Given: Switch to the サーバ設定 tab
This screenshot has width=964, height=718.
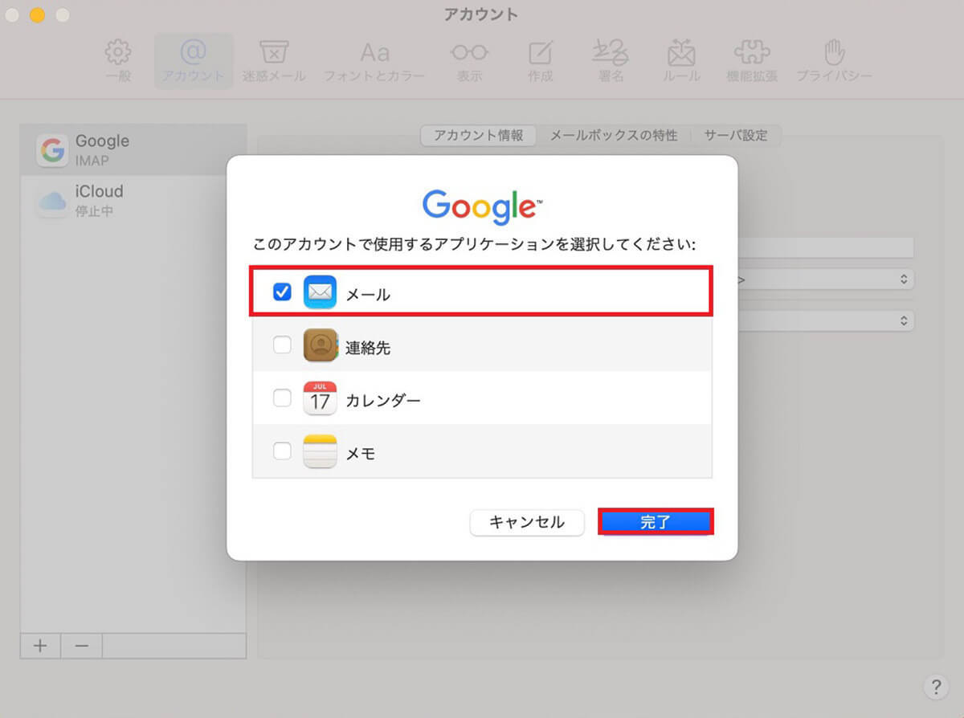Looking at the screenshot, I should pyautogui.click(x=736, y=136).
